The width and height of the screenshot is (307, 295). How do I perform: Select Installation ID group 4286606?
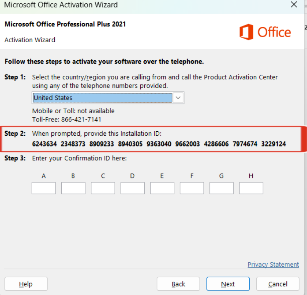[216, 144]
